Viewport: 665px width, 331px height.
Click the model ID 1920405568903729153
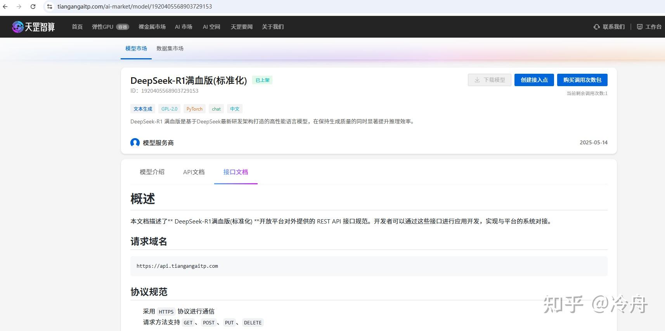point(170,91)
